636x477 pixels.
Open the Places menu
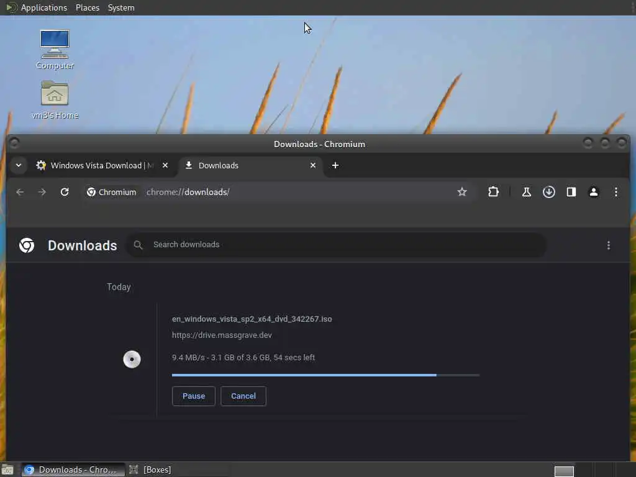87,7
